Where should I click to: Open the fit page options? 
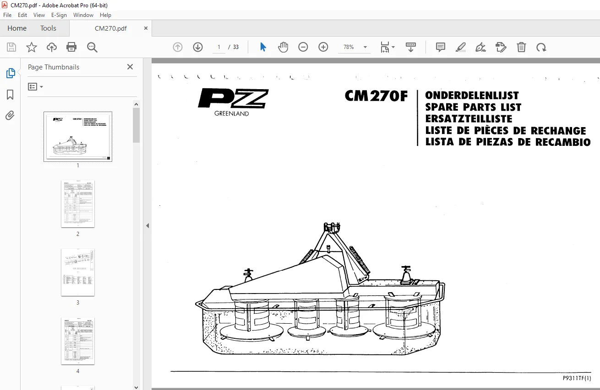[387, 47]
